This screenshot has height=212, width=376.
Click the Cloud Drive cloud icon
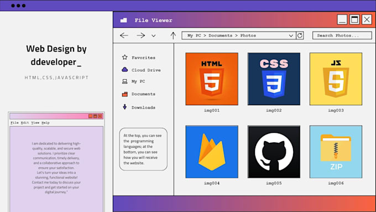125,70
